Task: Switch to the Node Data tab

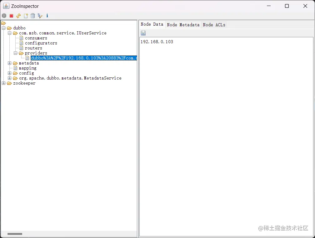Action: click(152, 24)
